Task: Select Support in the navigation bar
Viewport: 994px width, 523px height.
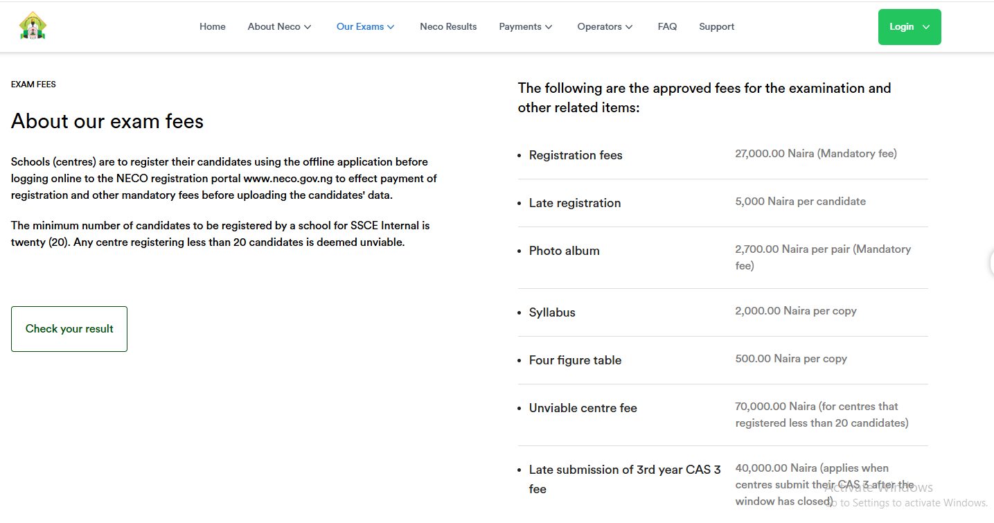Action: pyautogui.click(x=716, y=26)
